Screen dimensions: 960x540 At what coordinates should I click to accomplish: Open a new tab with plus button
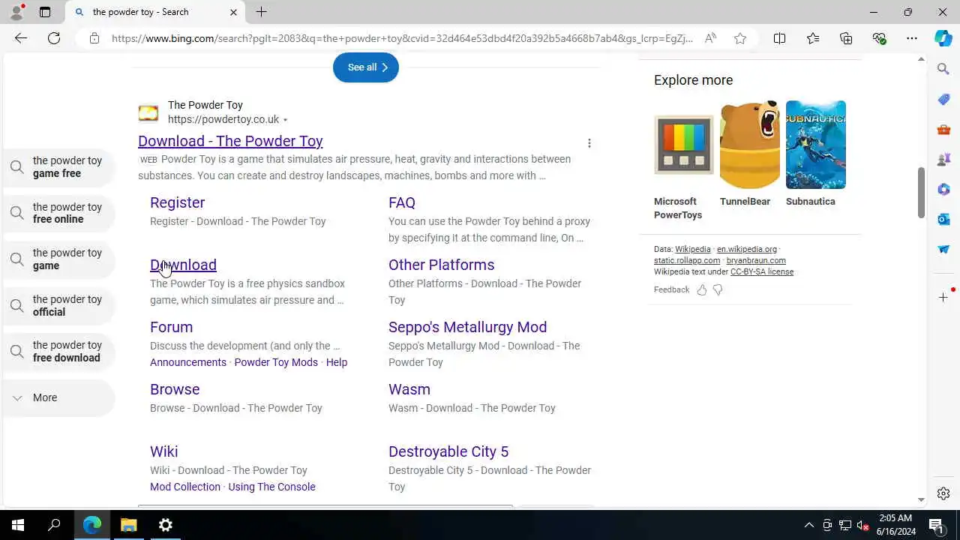pos(261,12)
